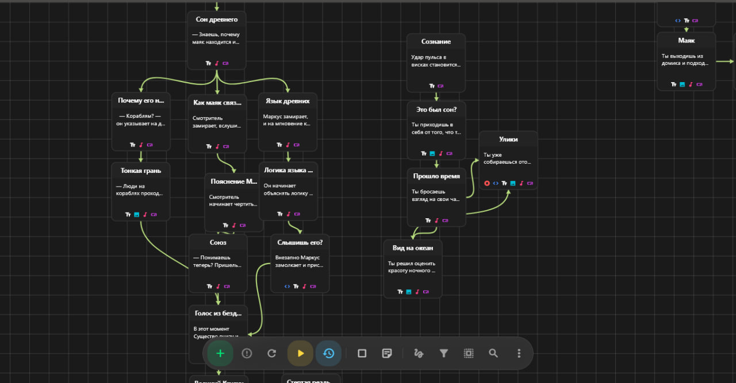736x383 pixels.
Task: Click the exclamation warnings icon in toolbar
Action: coord(247,353)
